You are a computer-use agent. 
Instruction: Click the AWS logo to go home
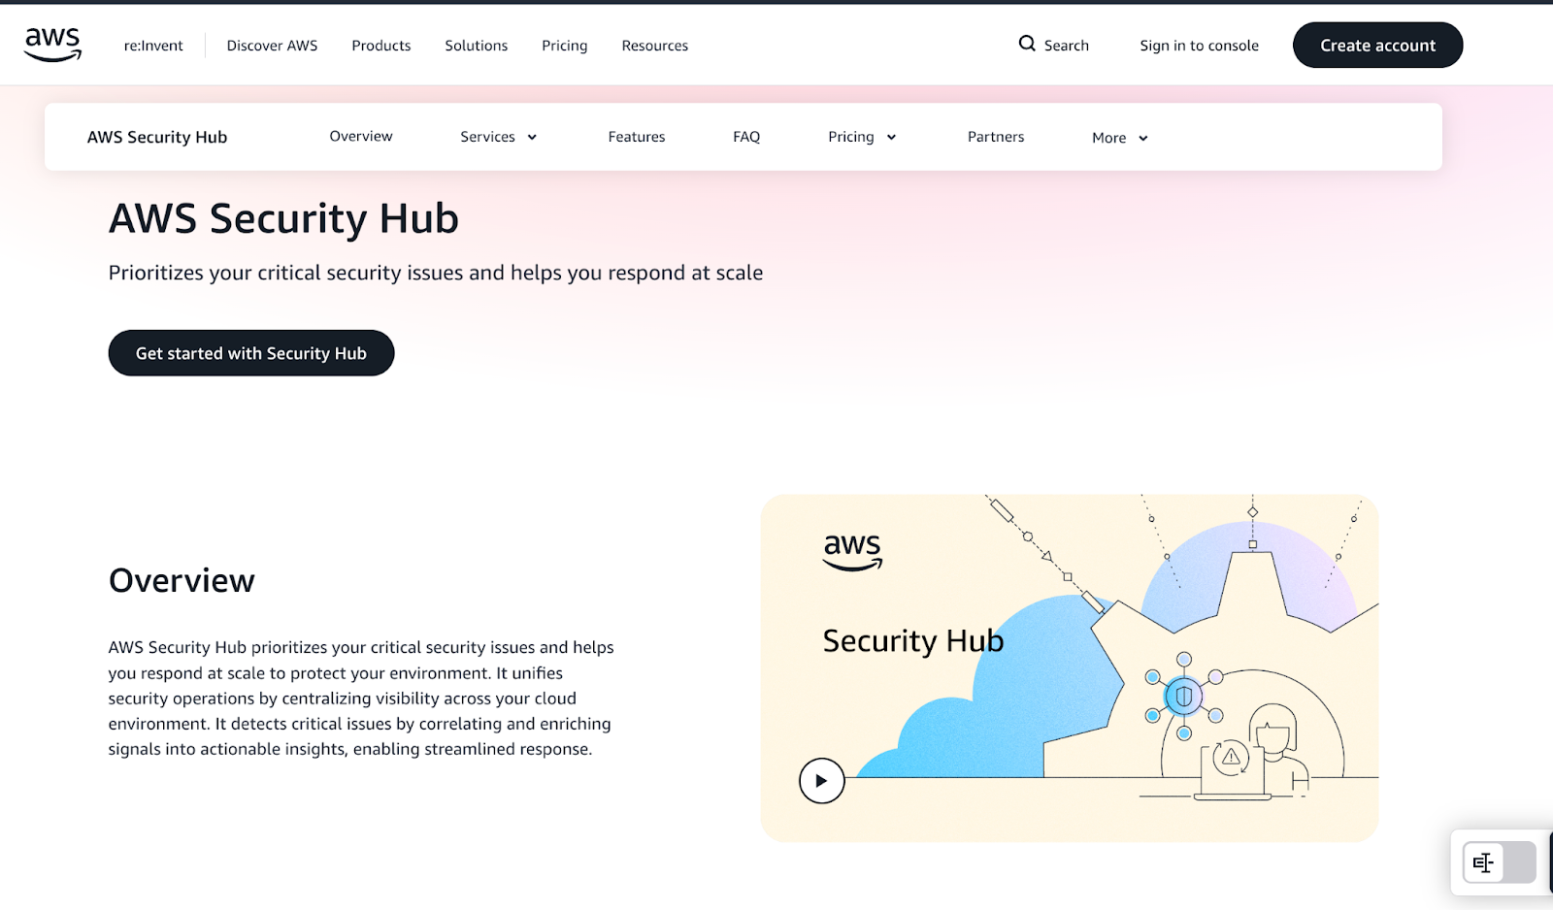pos(51,44)
